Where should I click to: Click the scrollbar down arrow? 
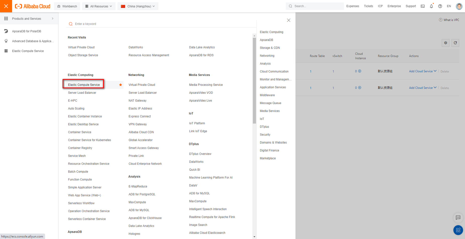point(254,237)
